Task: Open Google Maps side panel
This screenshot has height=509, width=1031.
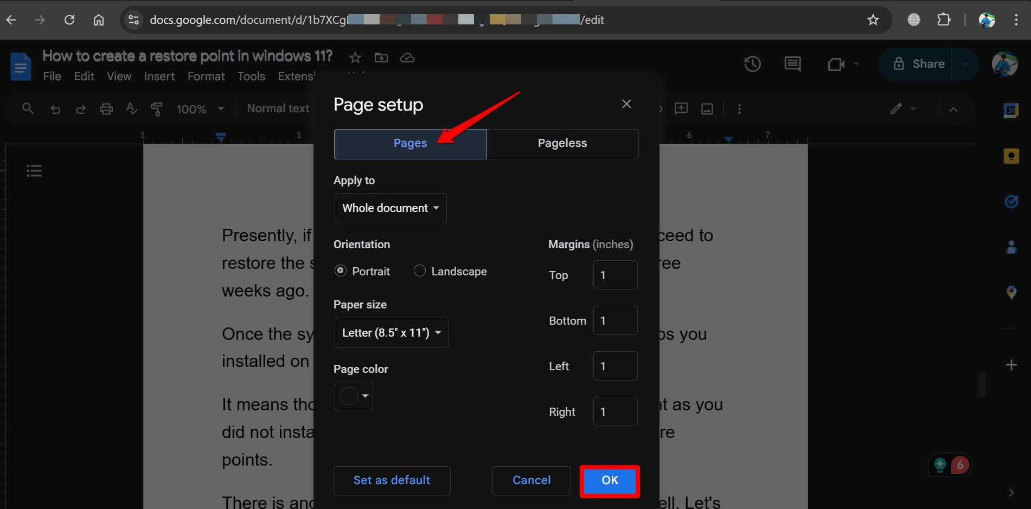Action: [x=1011, y=293]
